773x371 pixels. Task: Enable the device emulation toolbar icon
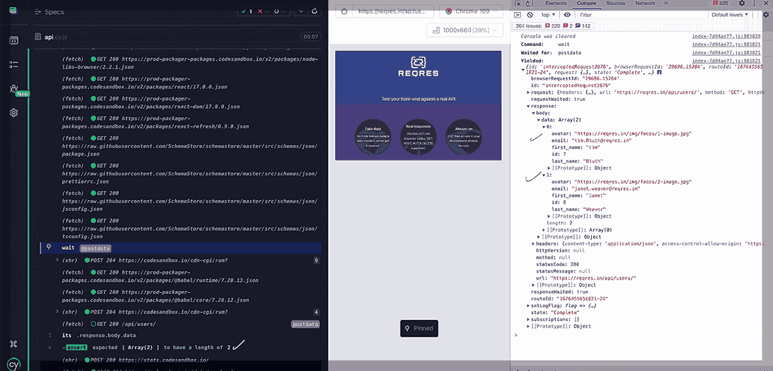[528, 4]
